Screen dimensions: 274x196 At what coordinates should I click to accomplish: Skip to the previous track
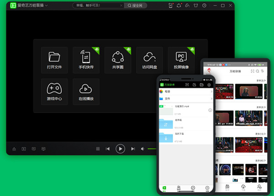pyautogui.click(x=108, y=149)
